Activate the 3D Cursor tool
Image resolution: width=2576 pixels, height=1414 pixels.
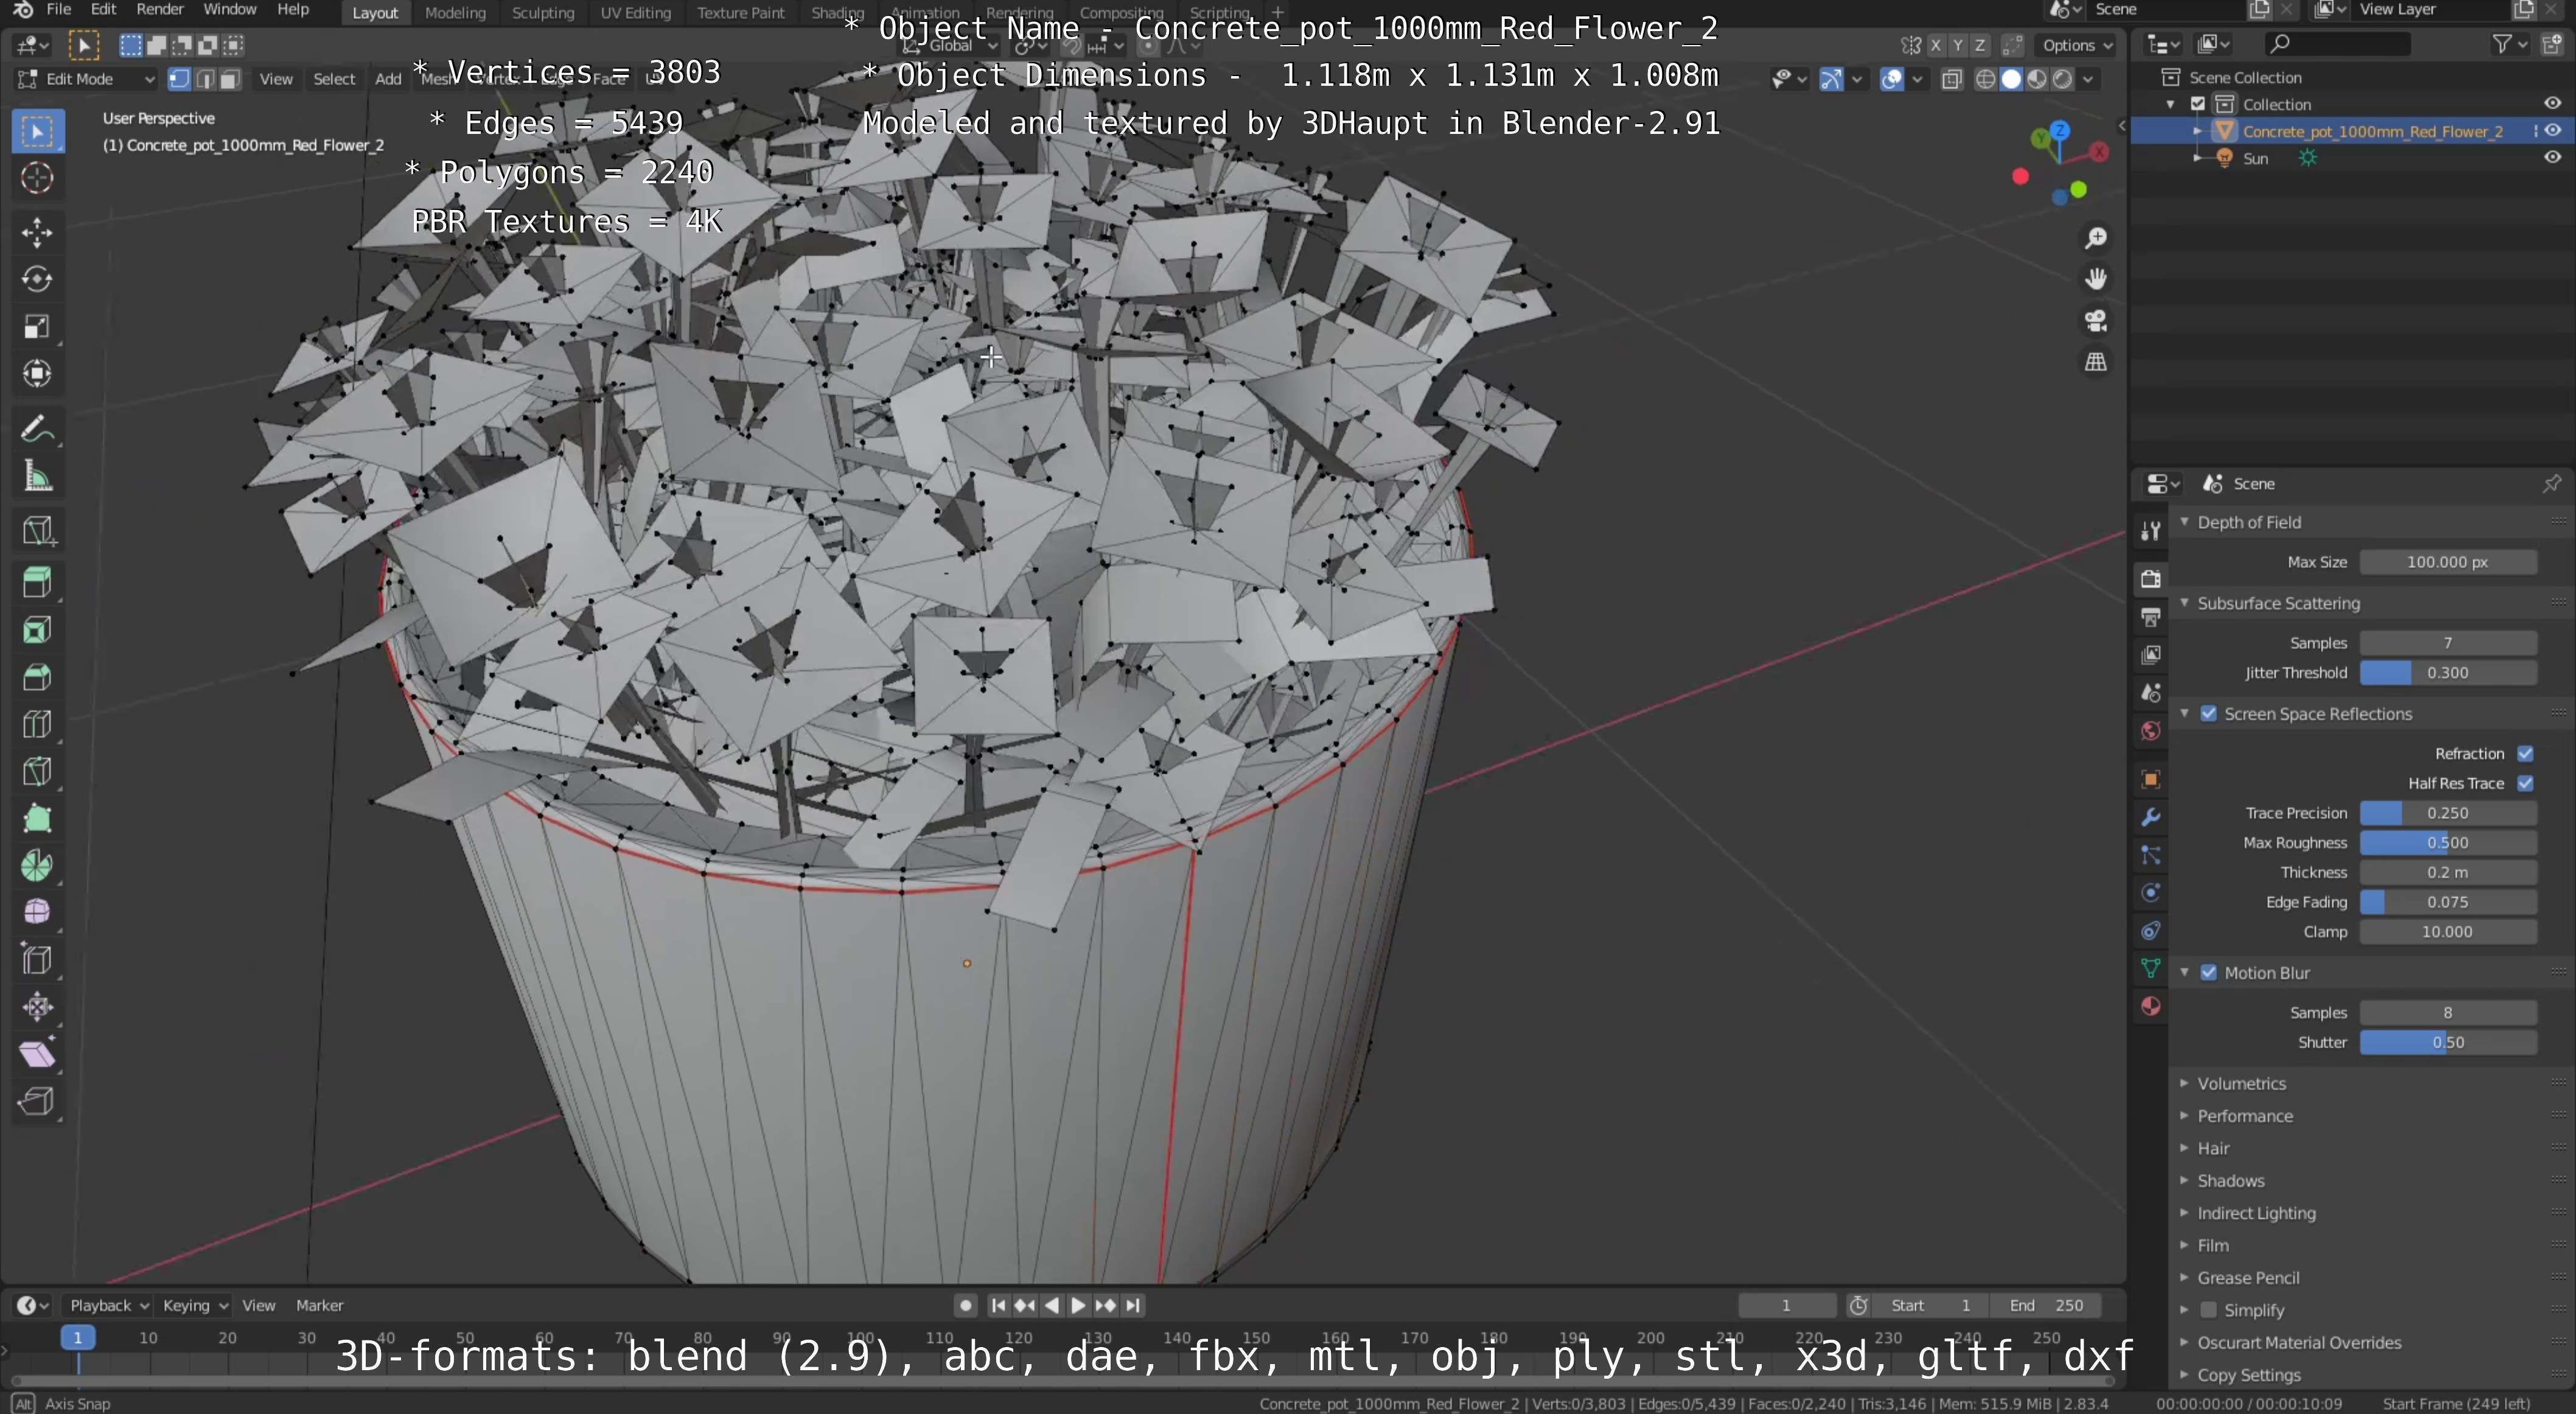click(x=38, y=178)
